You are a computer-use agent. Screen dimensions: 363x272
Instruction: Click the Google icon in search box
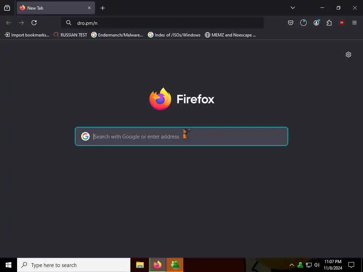pyautogui.click(x=85, y=136)
